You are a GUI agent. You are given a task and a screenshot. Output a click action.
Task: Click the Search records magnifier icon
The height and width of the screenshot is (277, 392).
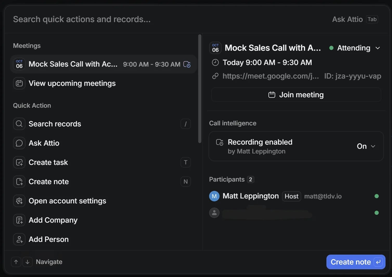point(19,124)
